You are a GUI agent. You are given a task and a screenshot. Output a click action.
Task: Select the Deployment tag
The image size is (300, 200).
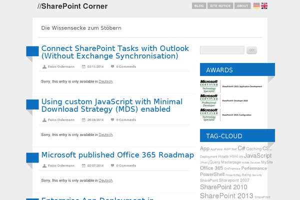(x=208, y=156)
